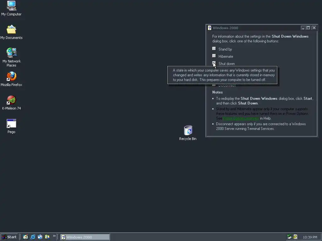
Task: Dismiss the Shut down description popup
Action: [x=222, y=75]
